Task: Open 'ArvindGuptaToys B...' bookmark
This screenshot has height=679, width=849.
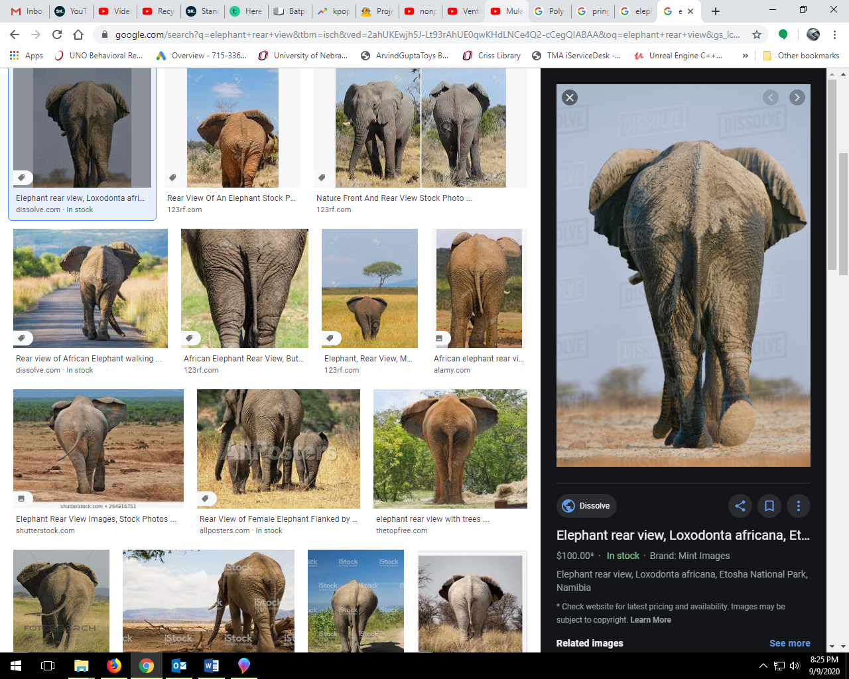Action: pos(405,56)
